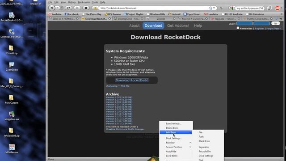Click the search magnifier icon

[x=262, y=8]
